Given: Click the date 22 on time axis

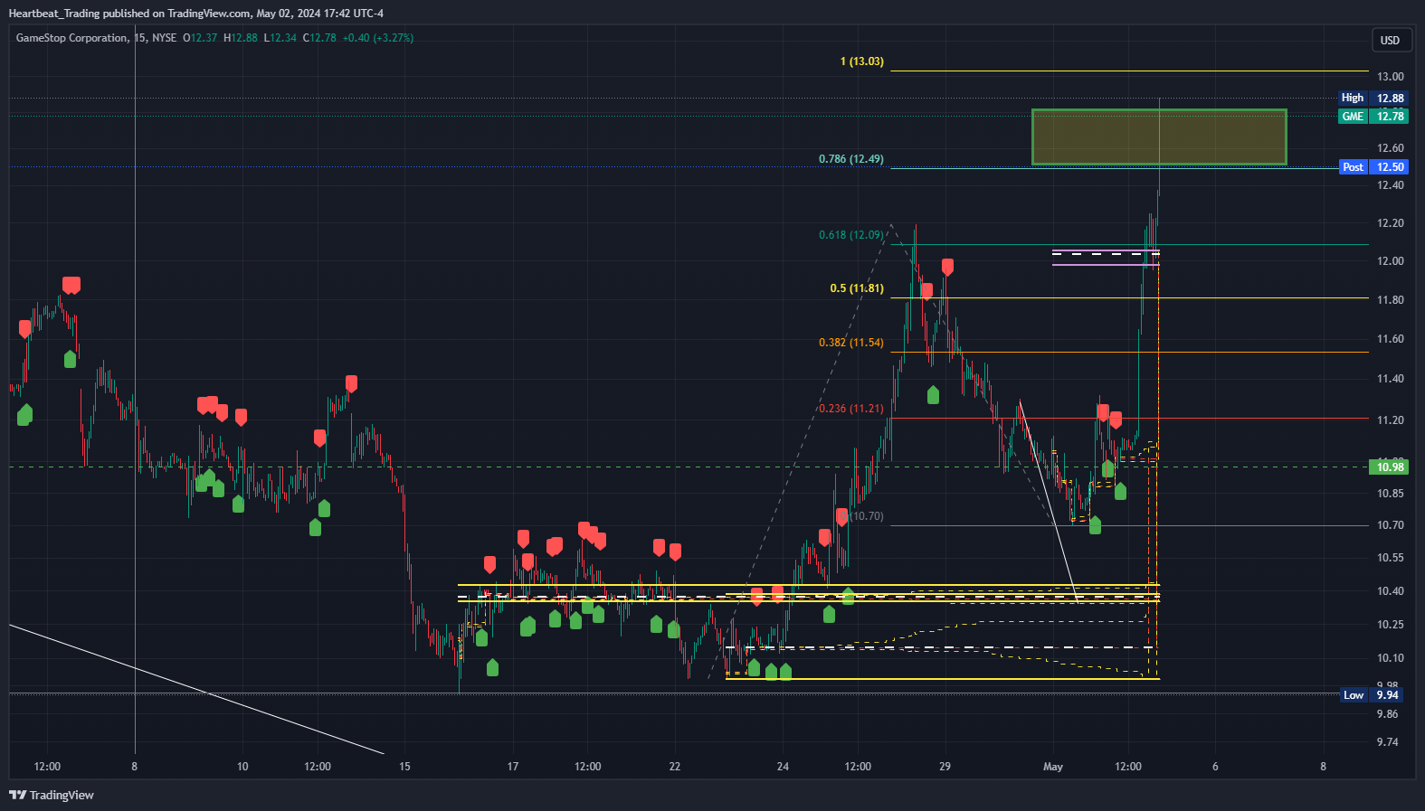Looking at the screenshot, I should pos(675,767).
